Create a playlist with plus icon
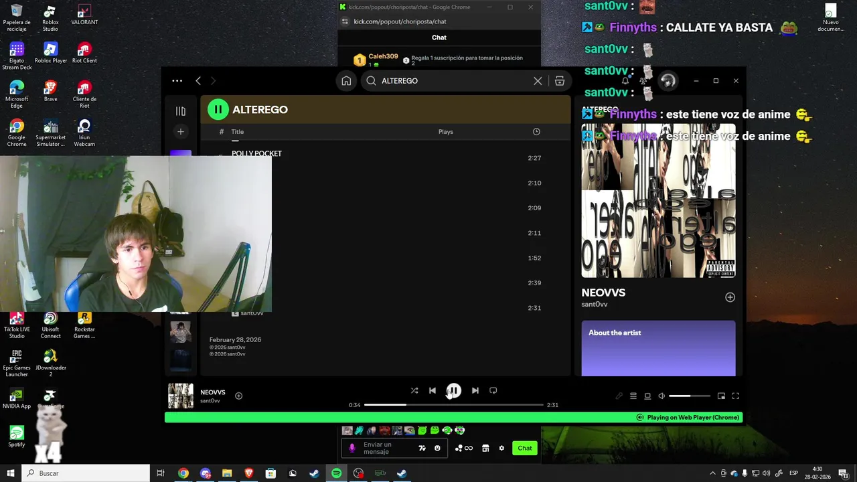 181,132
